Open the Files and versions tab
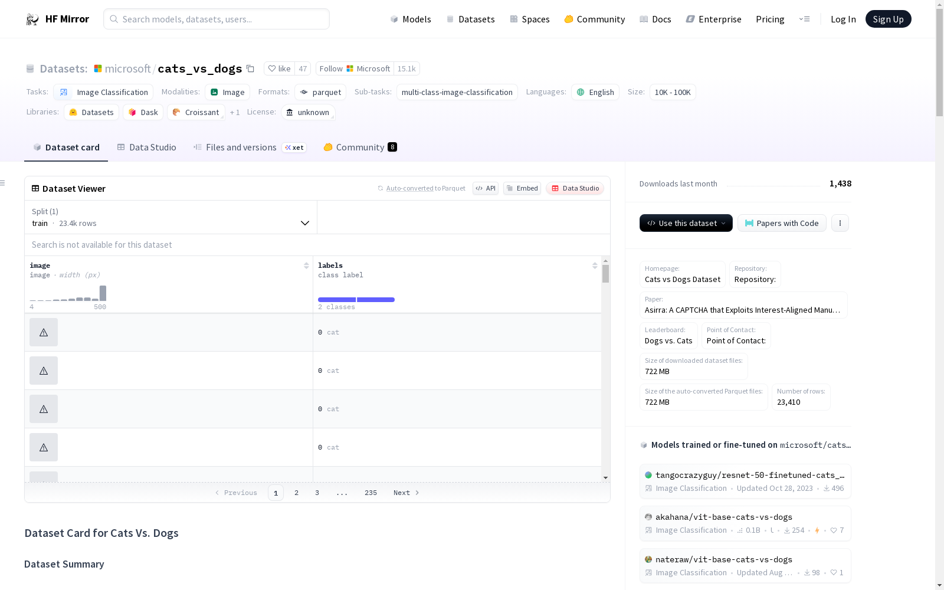 pyautogui.click(x=250, y=147)
